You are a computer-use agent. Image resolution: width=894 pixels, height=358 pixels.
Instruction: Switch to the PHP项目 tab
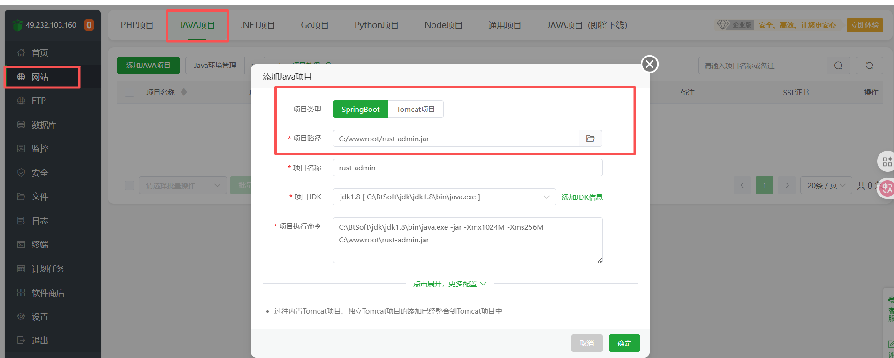pyautogui.click(x=137, y=25)
